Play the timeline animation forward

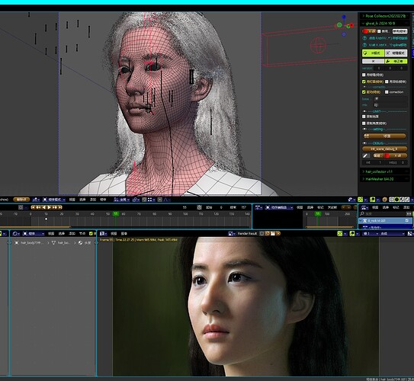[x=49, y=207]
